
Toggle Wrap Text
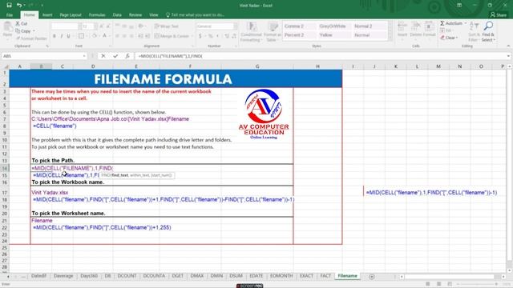point(167,26)
